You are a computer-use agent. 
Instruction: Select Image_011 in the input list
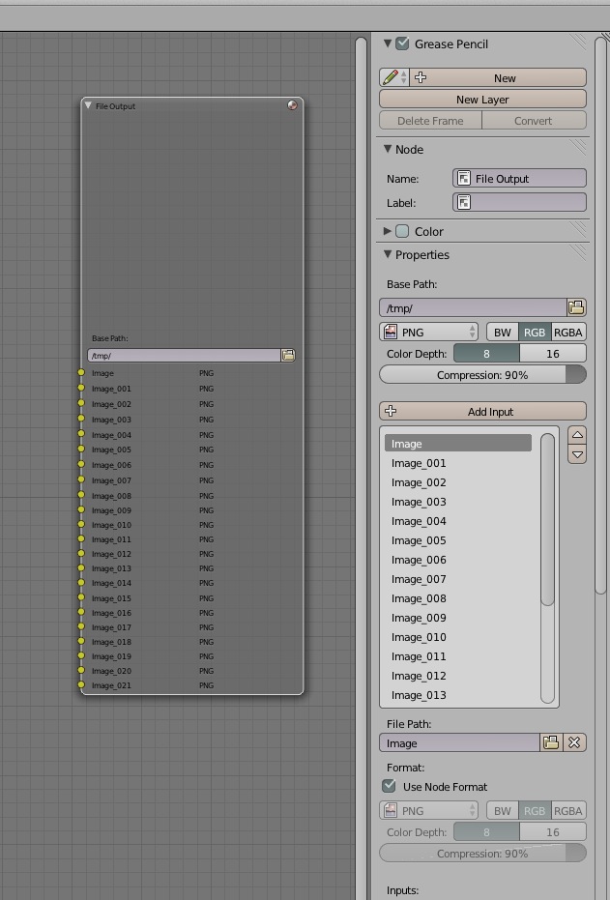click(x=458, y=656)
